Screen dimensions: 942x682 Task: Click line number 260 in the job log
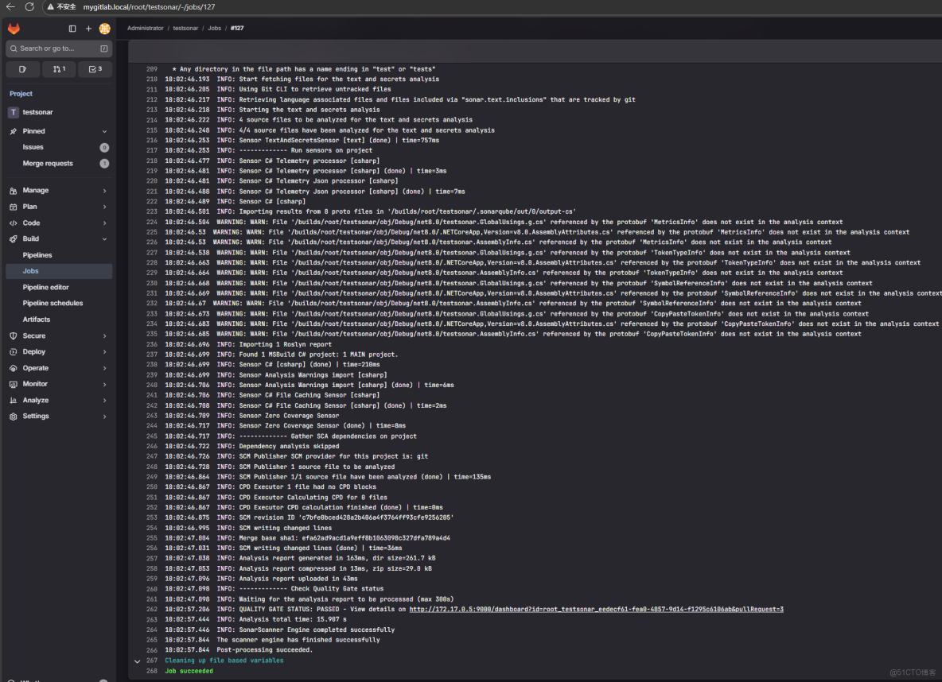click(151, 588)
